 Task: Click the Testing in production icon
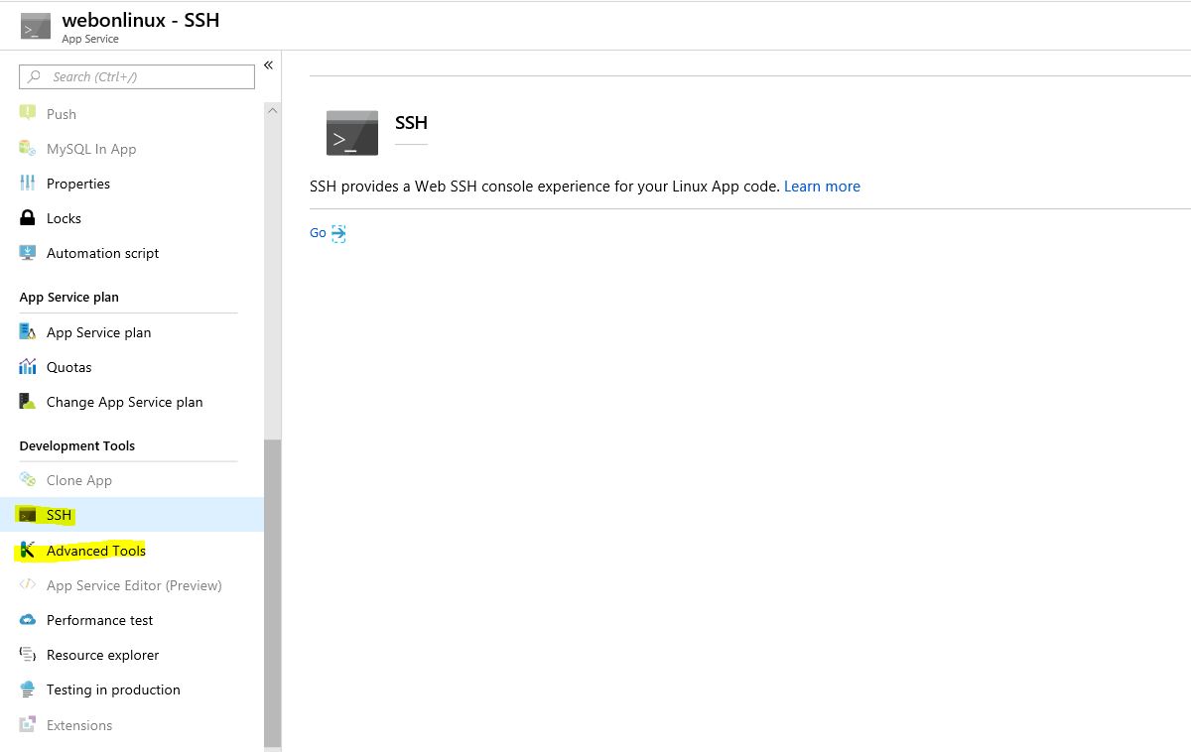pyautogui.click(x=28, y=689)
